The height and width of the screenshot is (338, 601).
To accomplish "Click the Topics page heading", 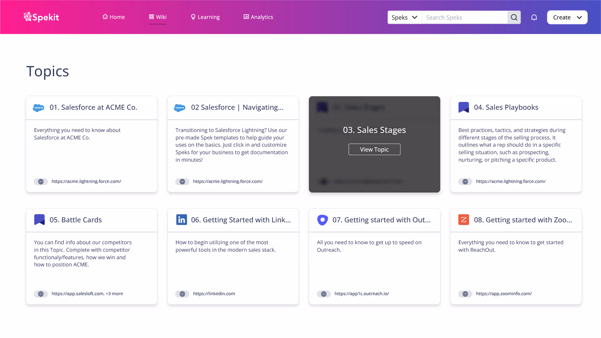I will [x=48, y=71].
